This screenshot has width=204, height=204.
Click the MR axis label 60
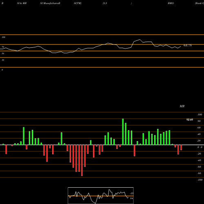pyautogui.click(x=199, y=128)
